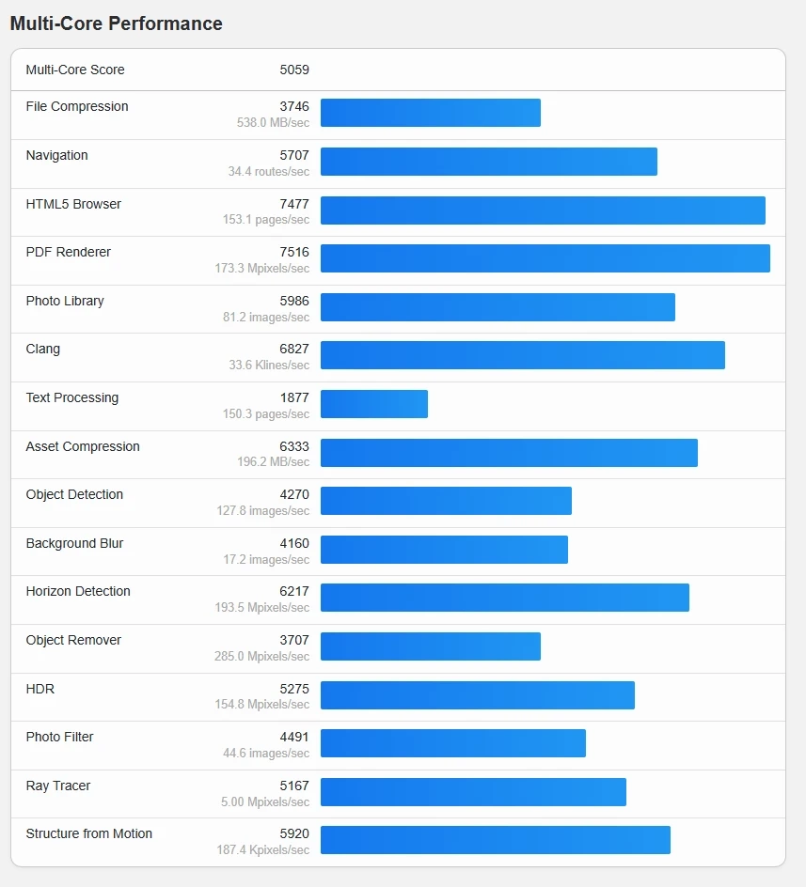Screen dimensions: 806x887
Task: Click the Object Remover score bar
Action: 430,646
